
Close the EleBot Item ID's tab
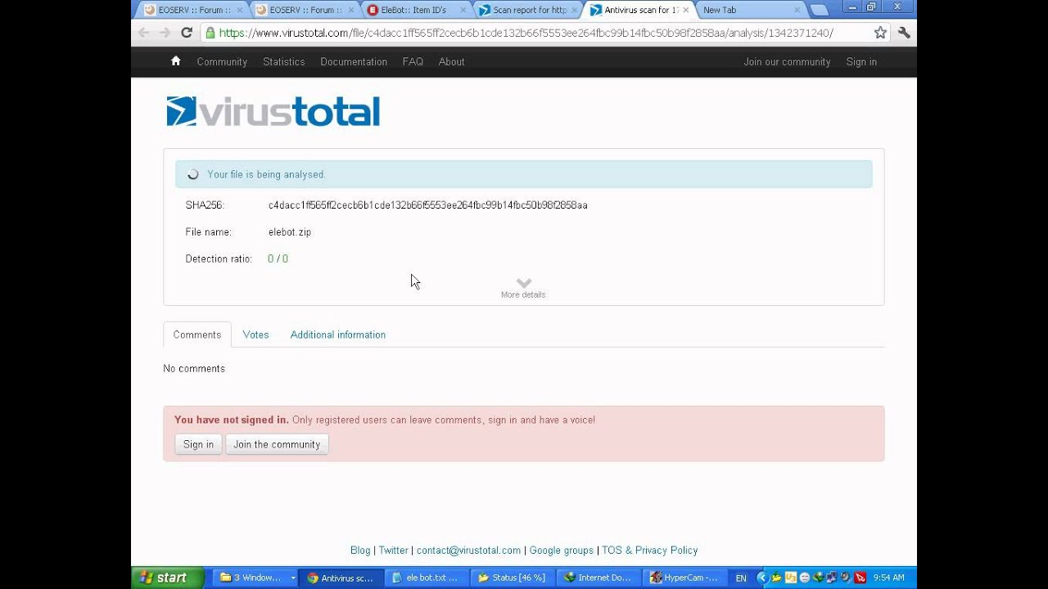[463, 11]
